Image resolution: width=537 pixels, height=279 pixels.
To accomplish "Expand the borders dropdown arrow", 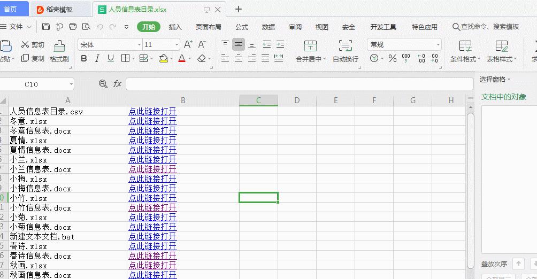I will (134, 59).
